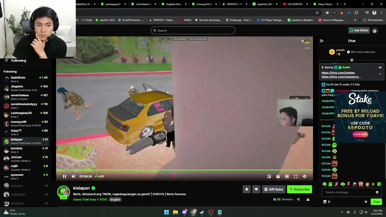Open the kick.com/jzdotes link in chat
386x217 pixels.
(x=338, y=73)
